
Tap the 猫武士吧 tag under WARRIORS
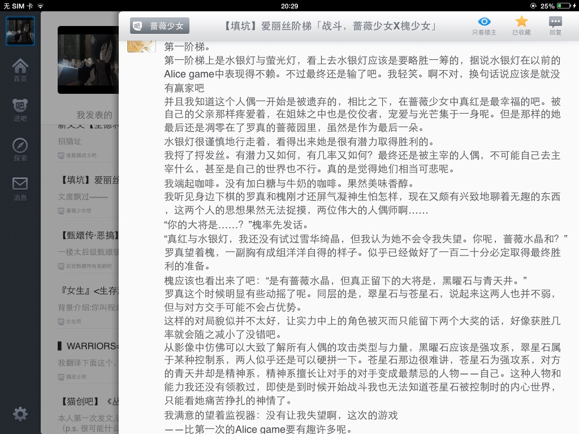(x=72, y=377)
